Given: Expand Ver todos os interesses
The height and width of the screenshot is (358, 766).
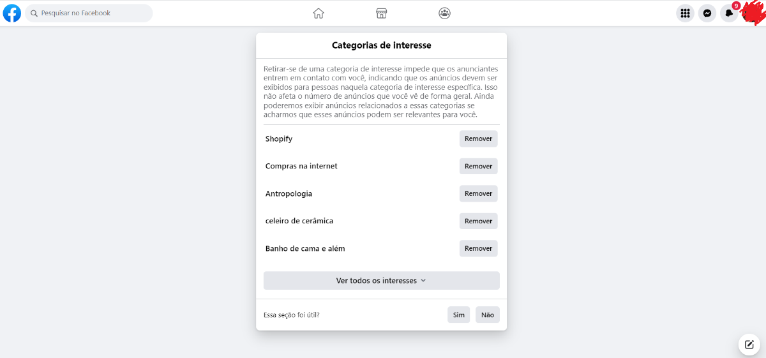Looking at the screenshot, I should [x=381, y=281].
